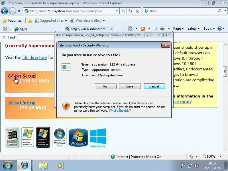Toggle Compatibility View icon

coord(123,11)
